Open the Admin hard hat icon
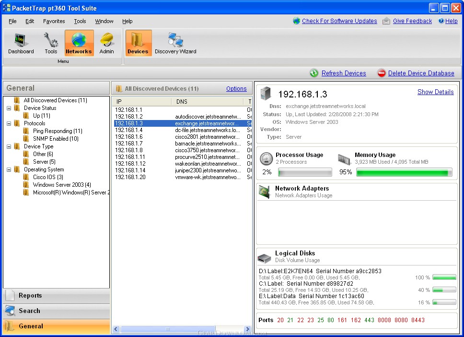The width and height of the screenshot is (464, 337). 107,40
